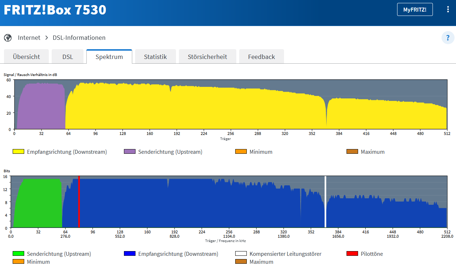Image resolution: width=456 pixels, height=271 pixels.
Task: Click the FRITZ!Box 7530 logo
Action: coord(55,10)
